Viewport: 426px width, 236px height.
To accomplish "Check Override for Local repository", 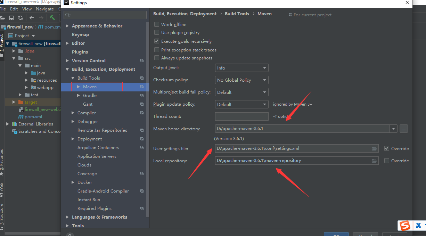I will coord(387,161).
